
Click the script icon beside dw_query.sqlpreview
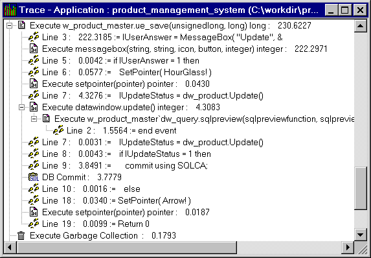point(46,119)
